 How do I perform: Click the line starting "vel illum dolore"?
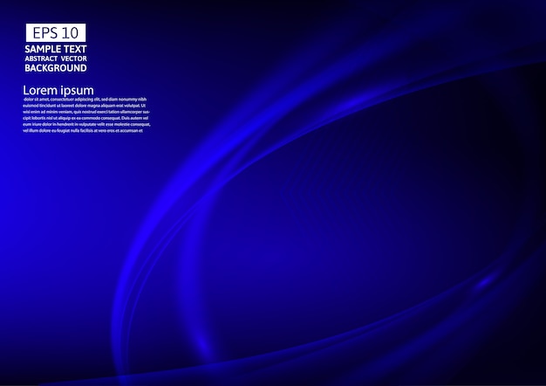[83, 131]
